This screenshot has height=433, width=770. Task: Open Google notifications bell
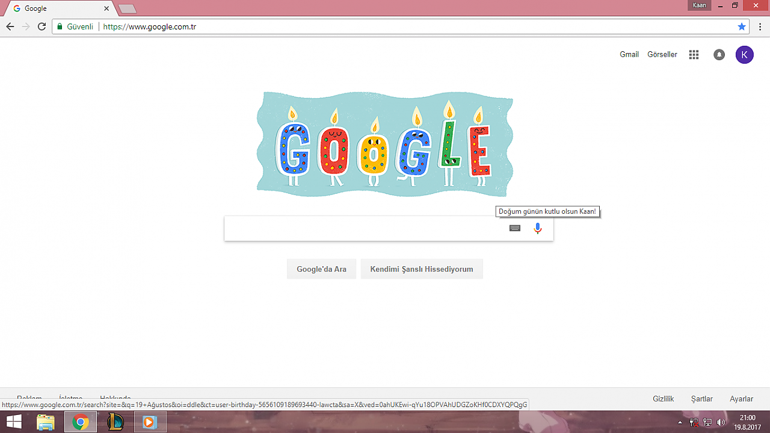click(x=719, y=55)
